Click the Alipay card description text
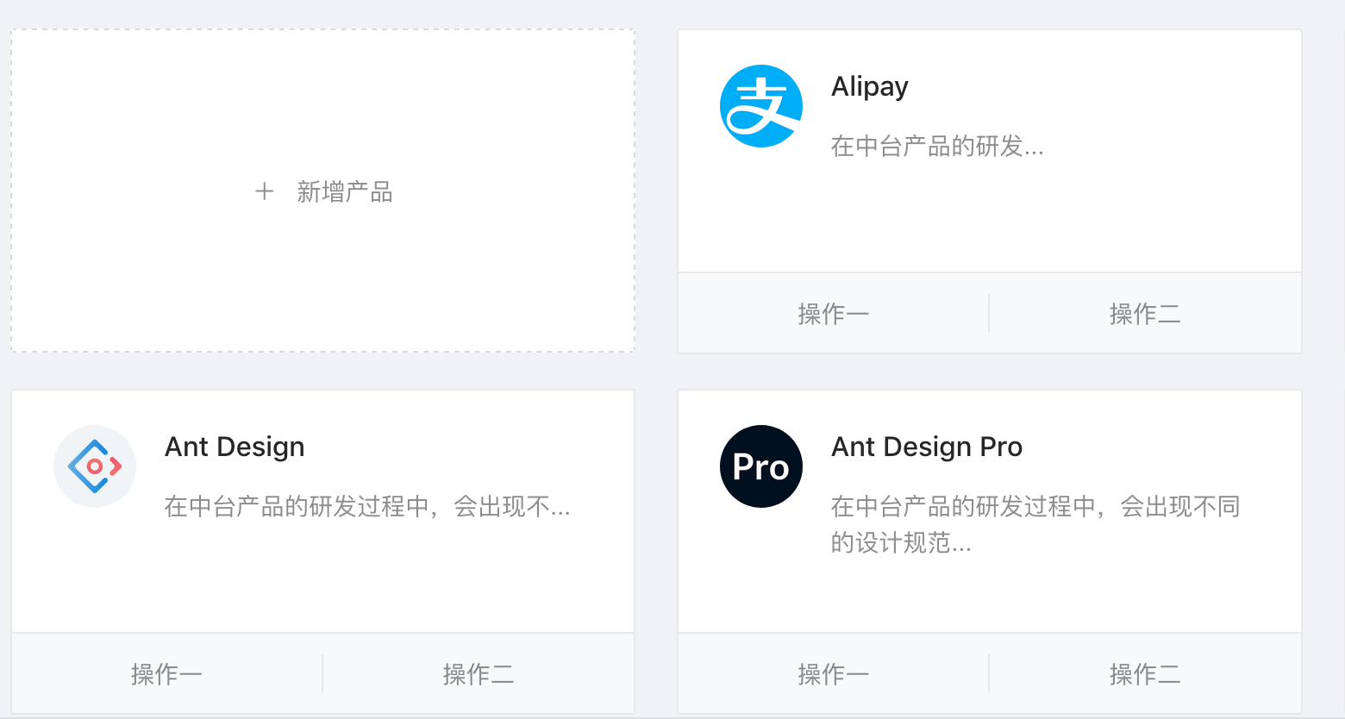The image size is (1345, 719). pos(936,147)
